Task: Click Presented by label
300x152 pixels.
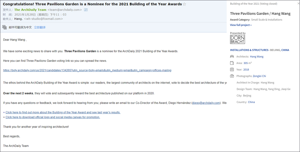Action: (238, 33)
